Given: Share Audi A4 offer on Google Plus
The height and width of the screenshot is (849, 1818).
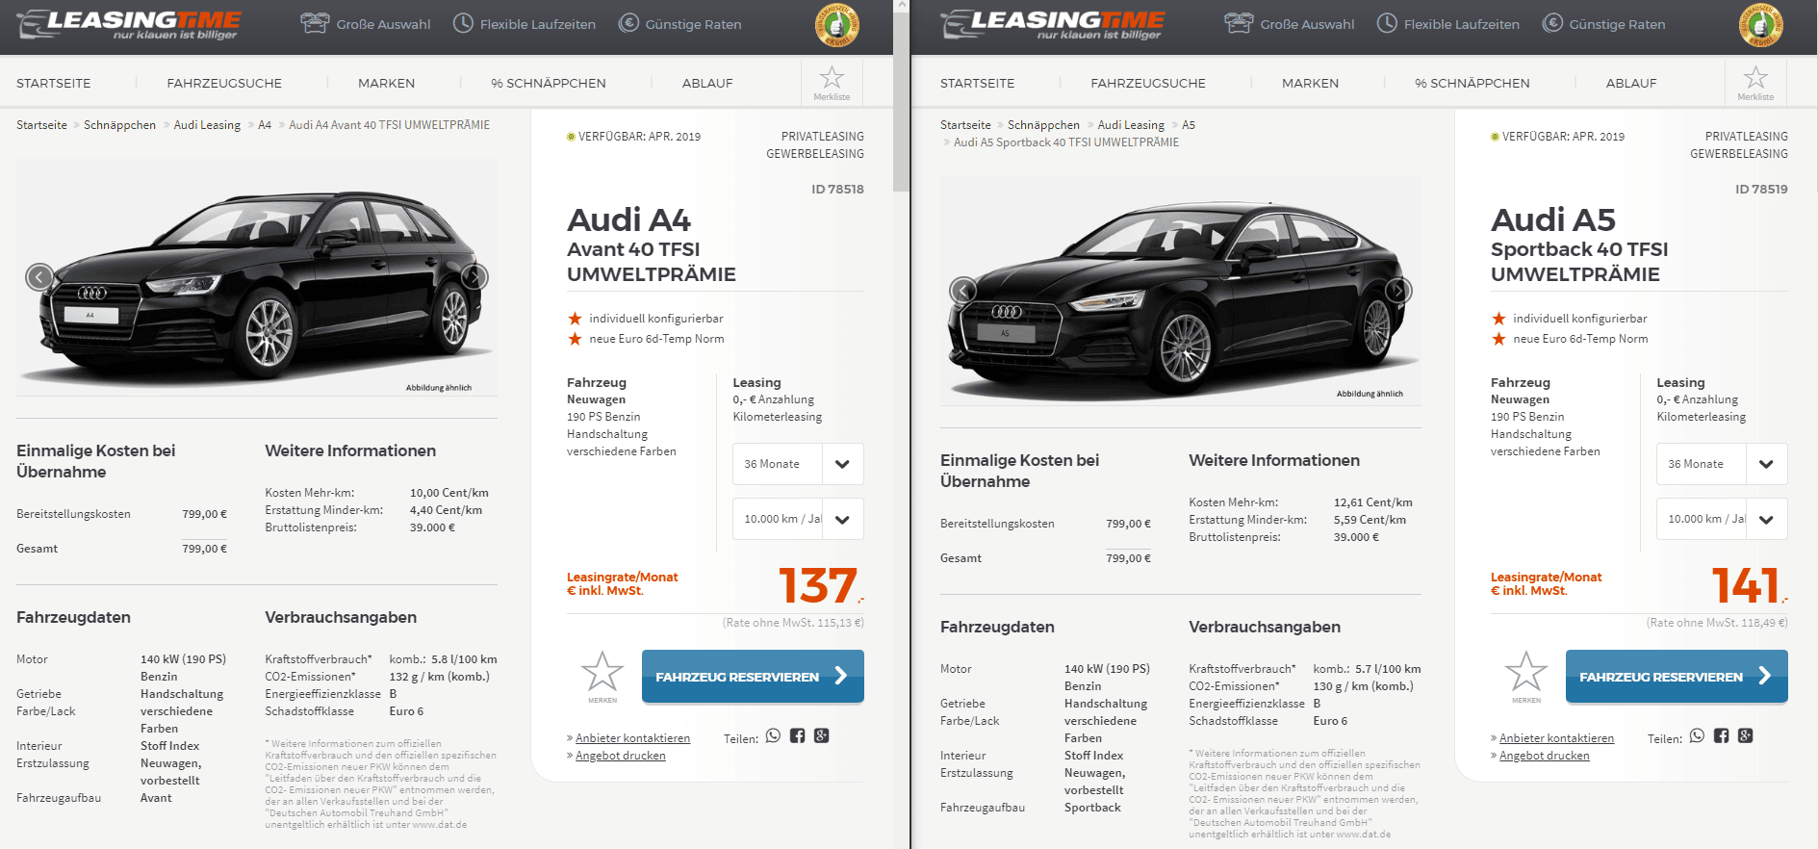Looking at the screenshot, I should [821, 736].
